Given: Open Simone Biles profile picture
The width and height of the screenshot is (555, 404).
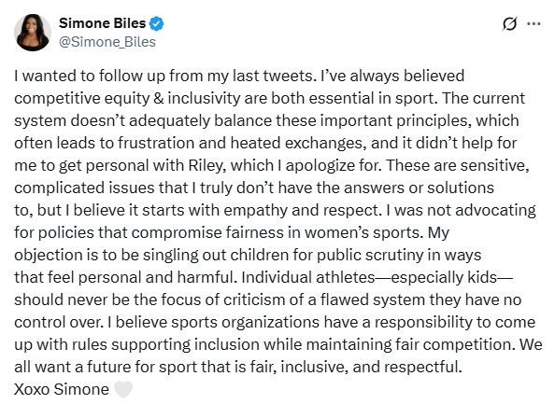Looking at the screenshot, I should tap(33, 33).
